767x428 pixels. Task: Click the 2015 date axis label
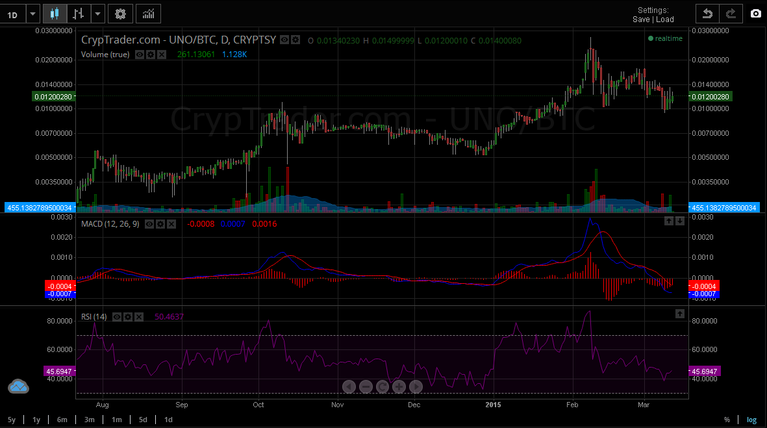click(x=493, y=405)
